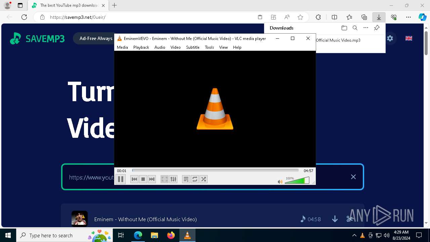Screen dimensions: 430x242
Task: Click Eminem - Without Me result title
Action: (x=145, y=219)
